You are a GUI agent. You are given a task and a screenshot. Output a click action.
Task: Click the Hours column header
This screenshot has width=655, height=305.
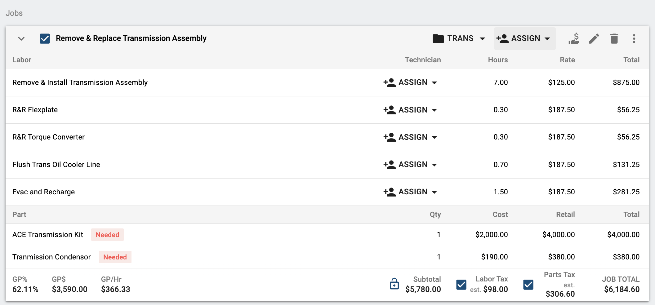tap(498, 60)
